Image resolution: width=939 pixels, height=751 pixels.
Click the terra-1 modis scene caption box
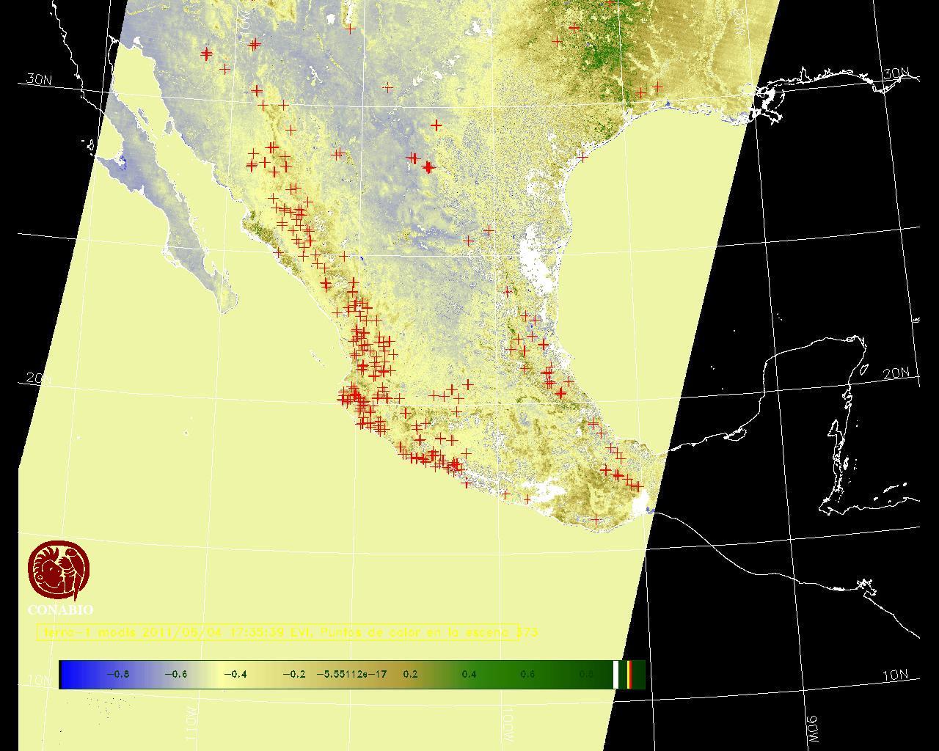[x=278, y=632]
